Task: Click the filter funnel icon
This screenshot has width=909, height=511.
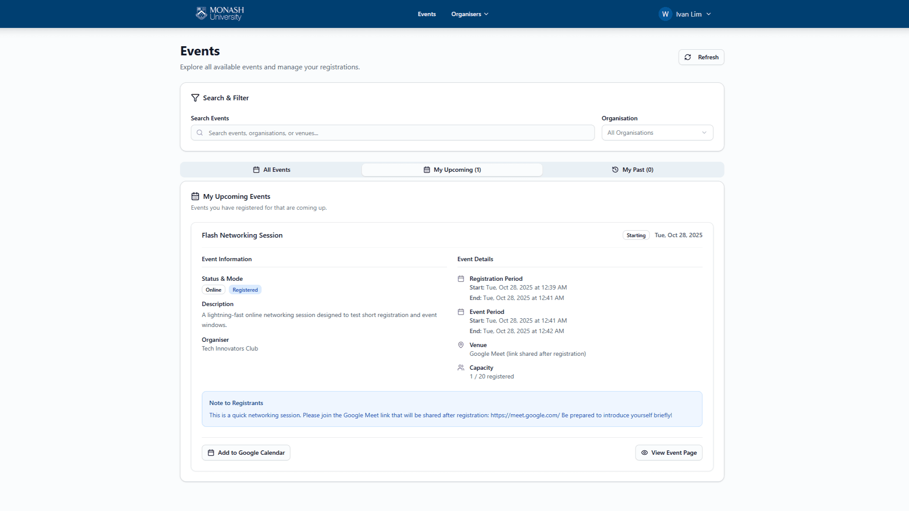Action: coord(195,98)
